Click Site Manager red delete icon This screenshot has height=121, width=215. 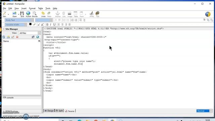click(x=17, y=37)
